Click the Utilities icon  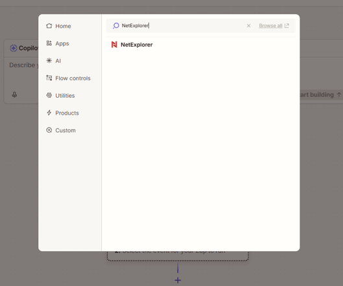click(x=49, y=95)
